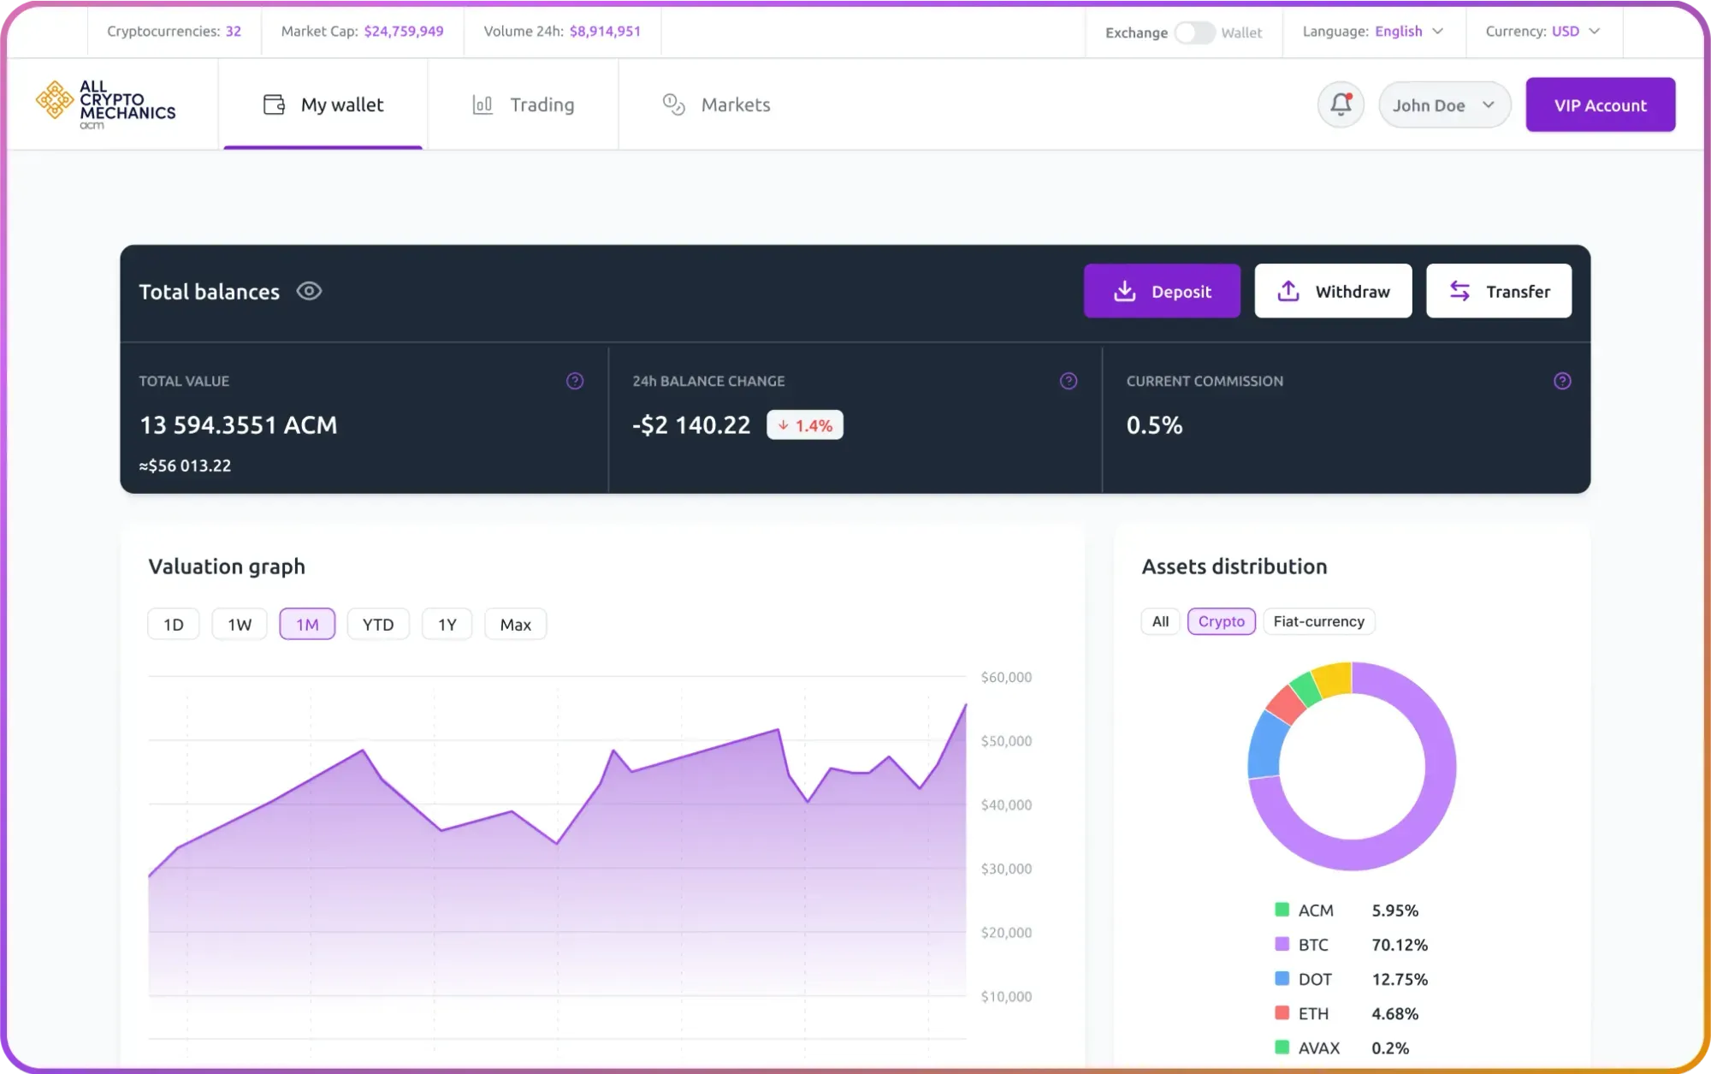Expand the John Doe account menu
This screenshot has height=1074, width=1711.
tap(1444, 104)
